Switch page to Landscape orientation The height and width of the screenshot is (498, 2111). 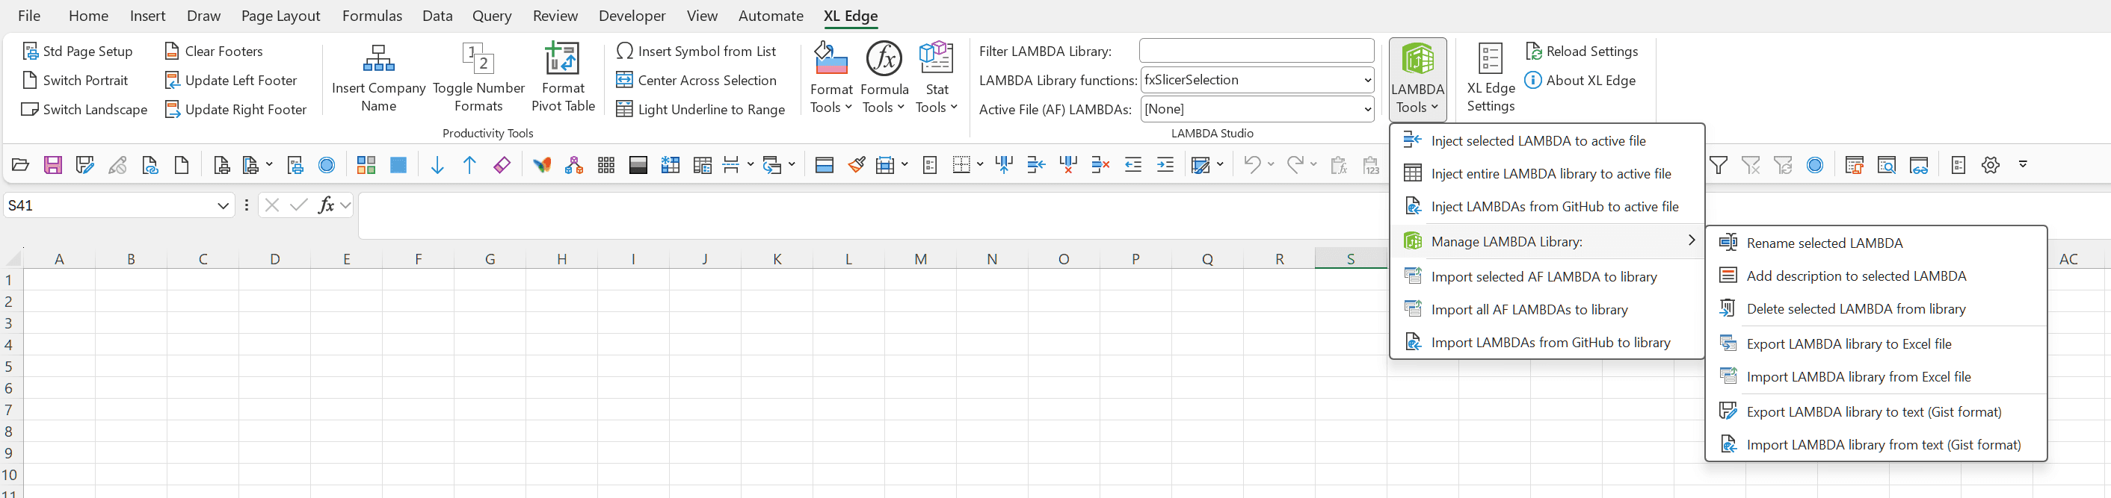84,110
